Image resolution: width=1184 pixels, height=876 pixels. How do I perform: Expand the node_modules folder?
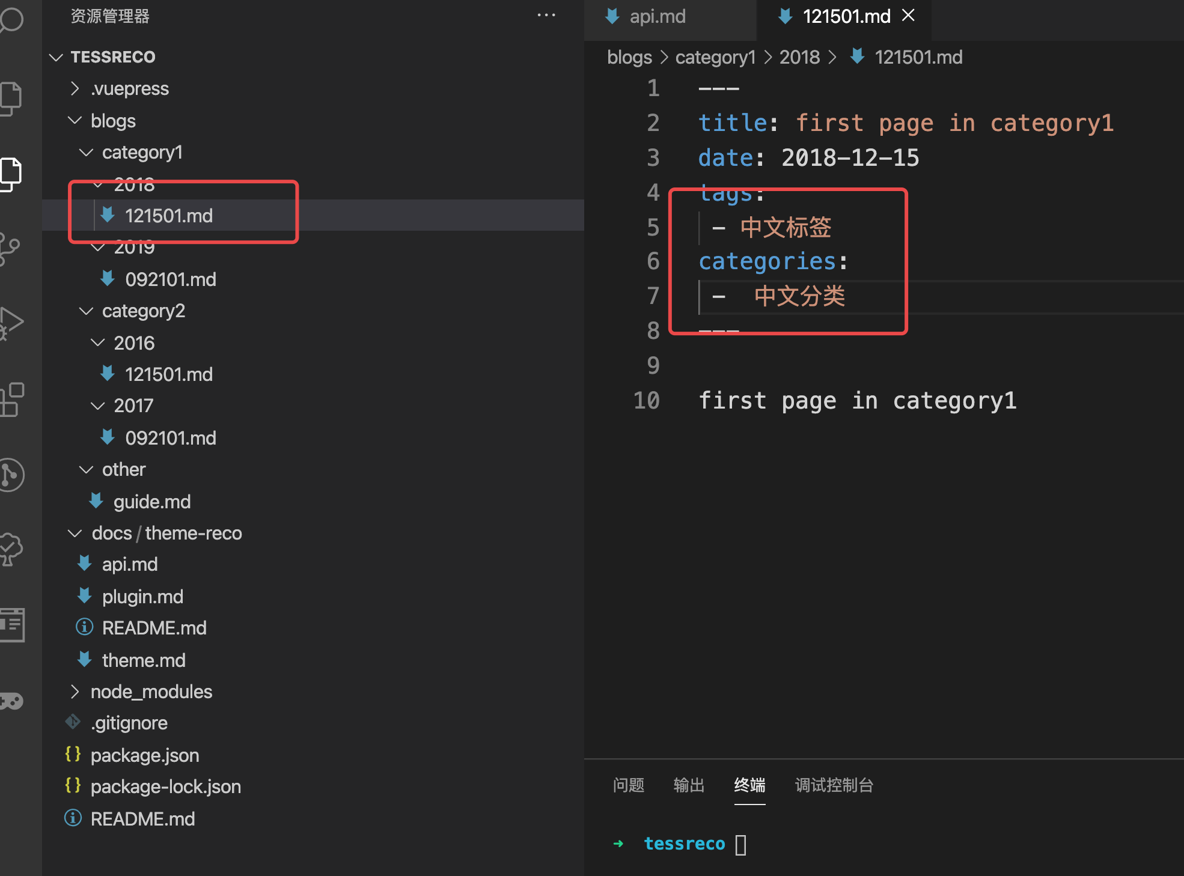pyautogui.click(x=151, y=692)
